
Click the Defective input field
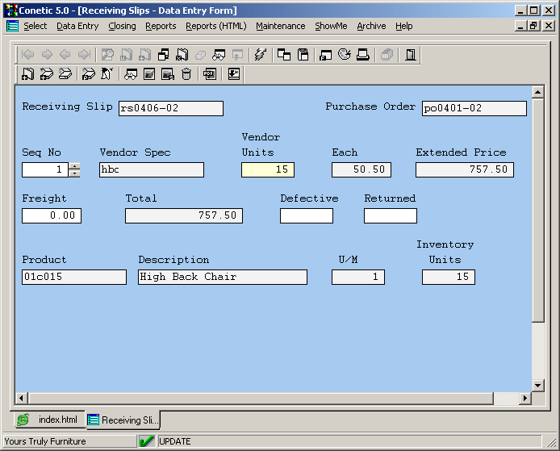(307, 215)
